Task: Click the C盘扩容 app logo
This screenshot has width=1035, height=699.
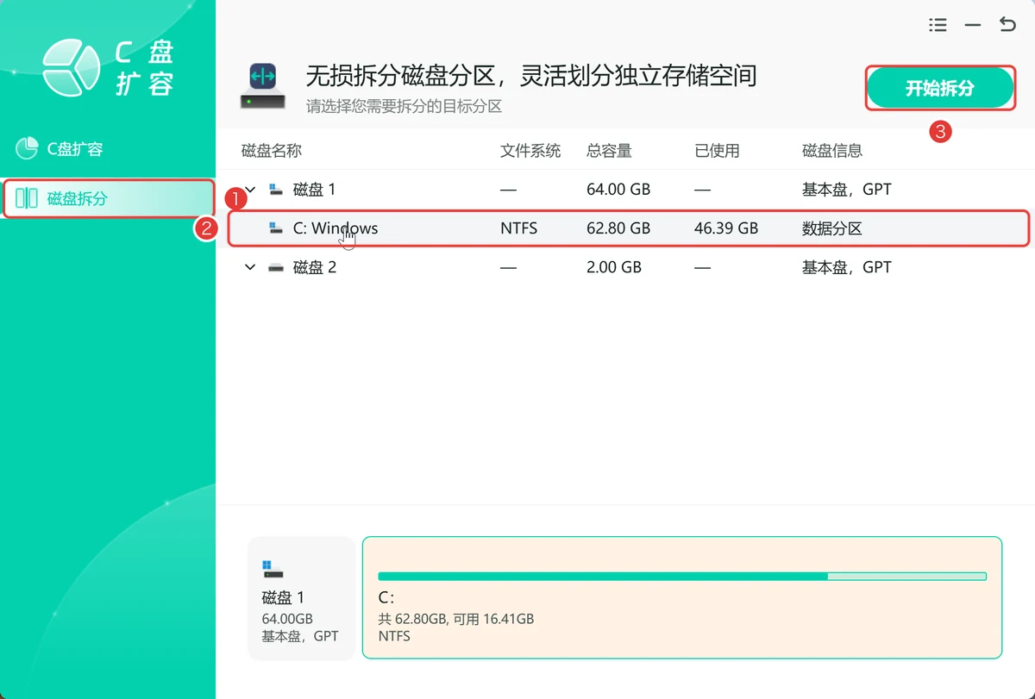Action: click(x=73, y=67)
